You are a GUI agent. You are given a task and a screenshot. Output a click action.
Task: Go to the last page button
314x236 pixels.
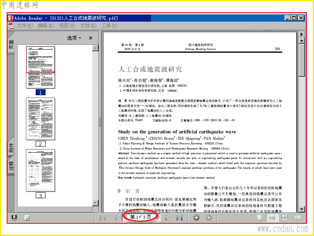pyautogui.click(x=179, y=218)
